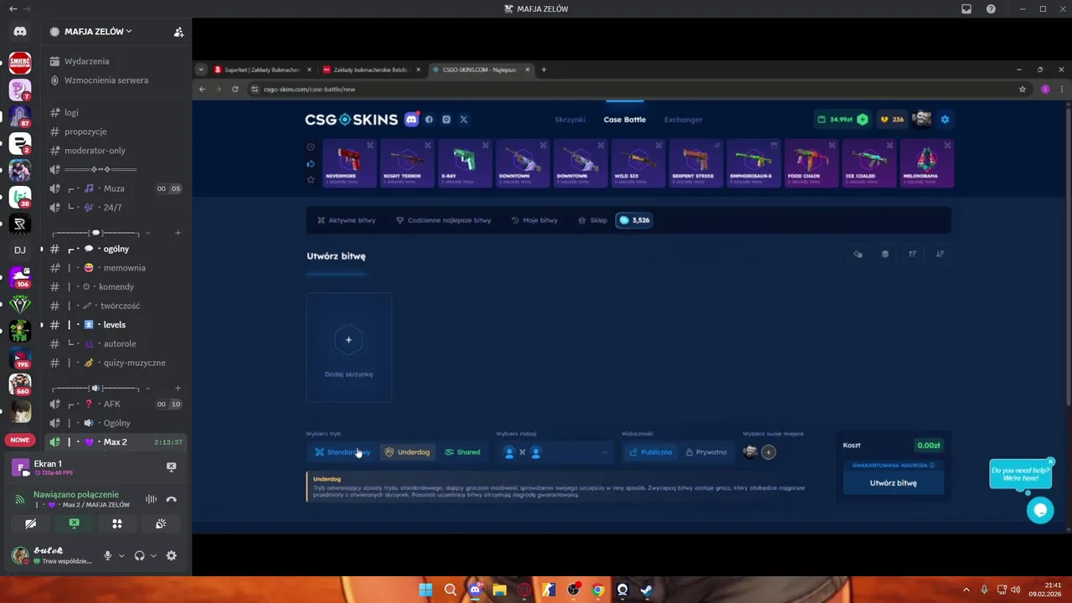Screen dimensions: 1072x603
Task: Show recent drops with the clock icon
Action: coord(311,147)
